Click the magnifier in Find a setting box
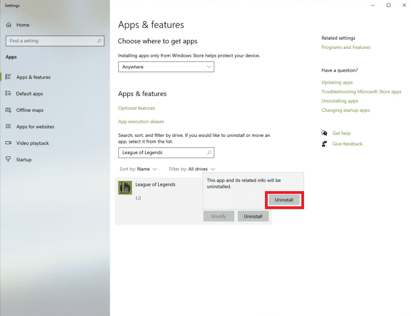 [99, 41]
